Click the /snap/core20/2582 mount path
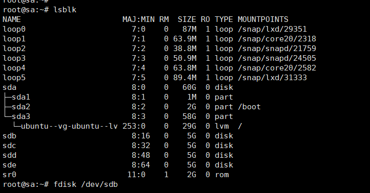The height and width of the screenshot is (193, 370). pyautogui.click(x=277, y=68)
